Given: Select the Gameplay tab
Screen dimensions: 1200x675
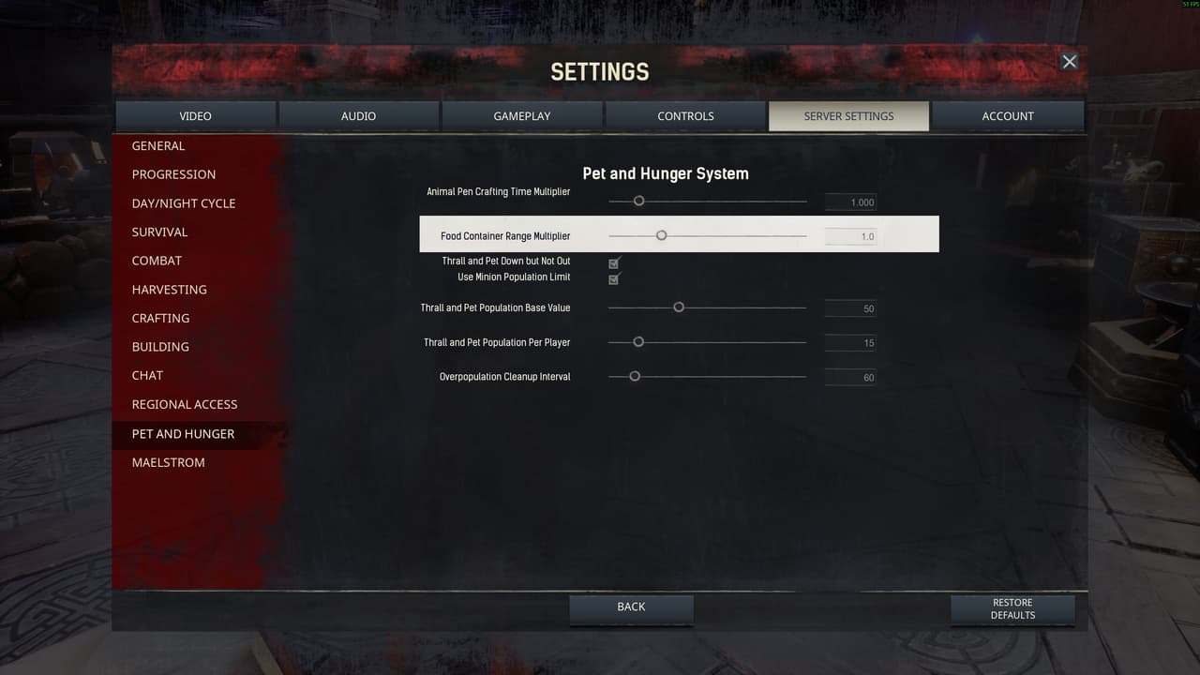Looking at the screenshot, I should (x=522, y=116).
